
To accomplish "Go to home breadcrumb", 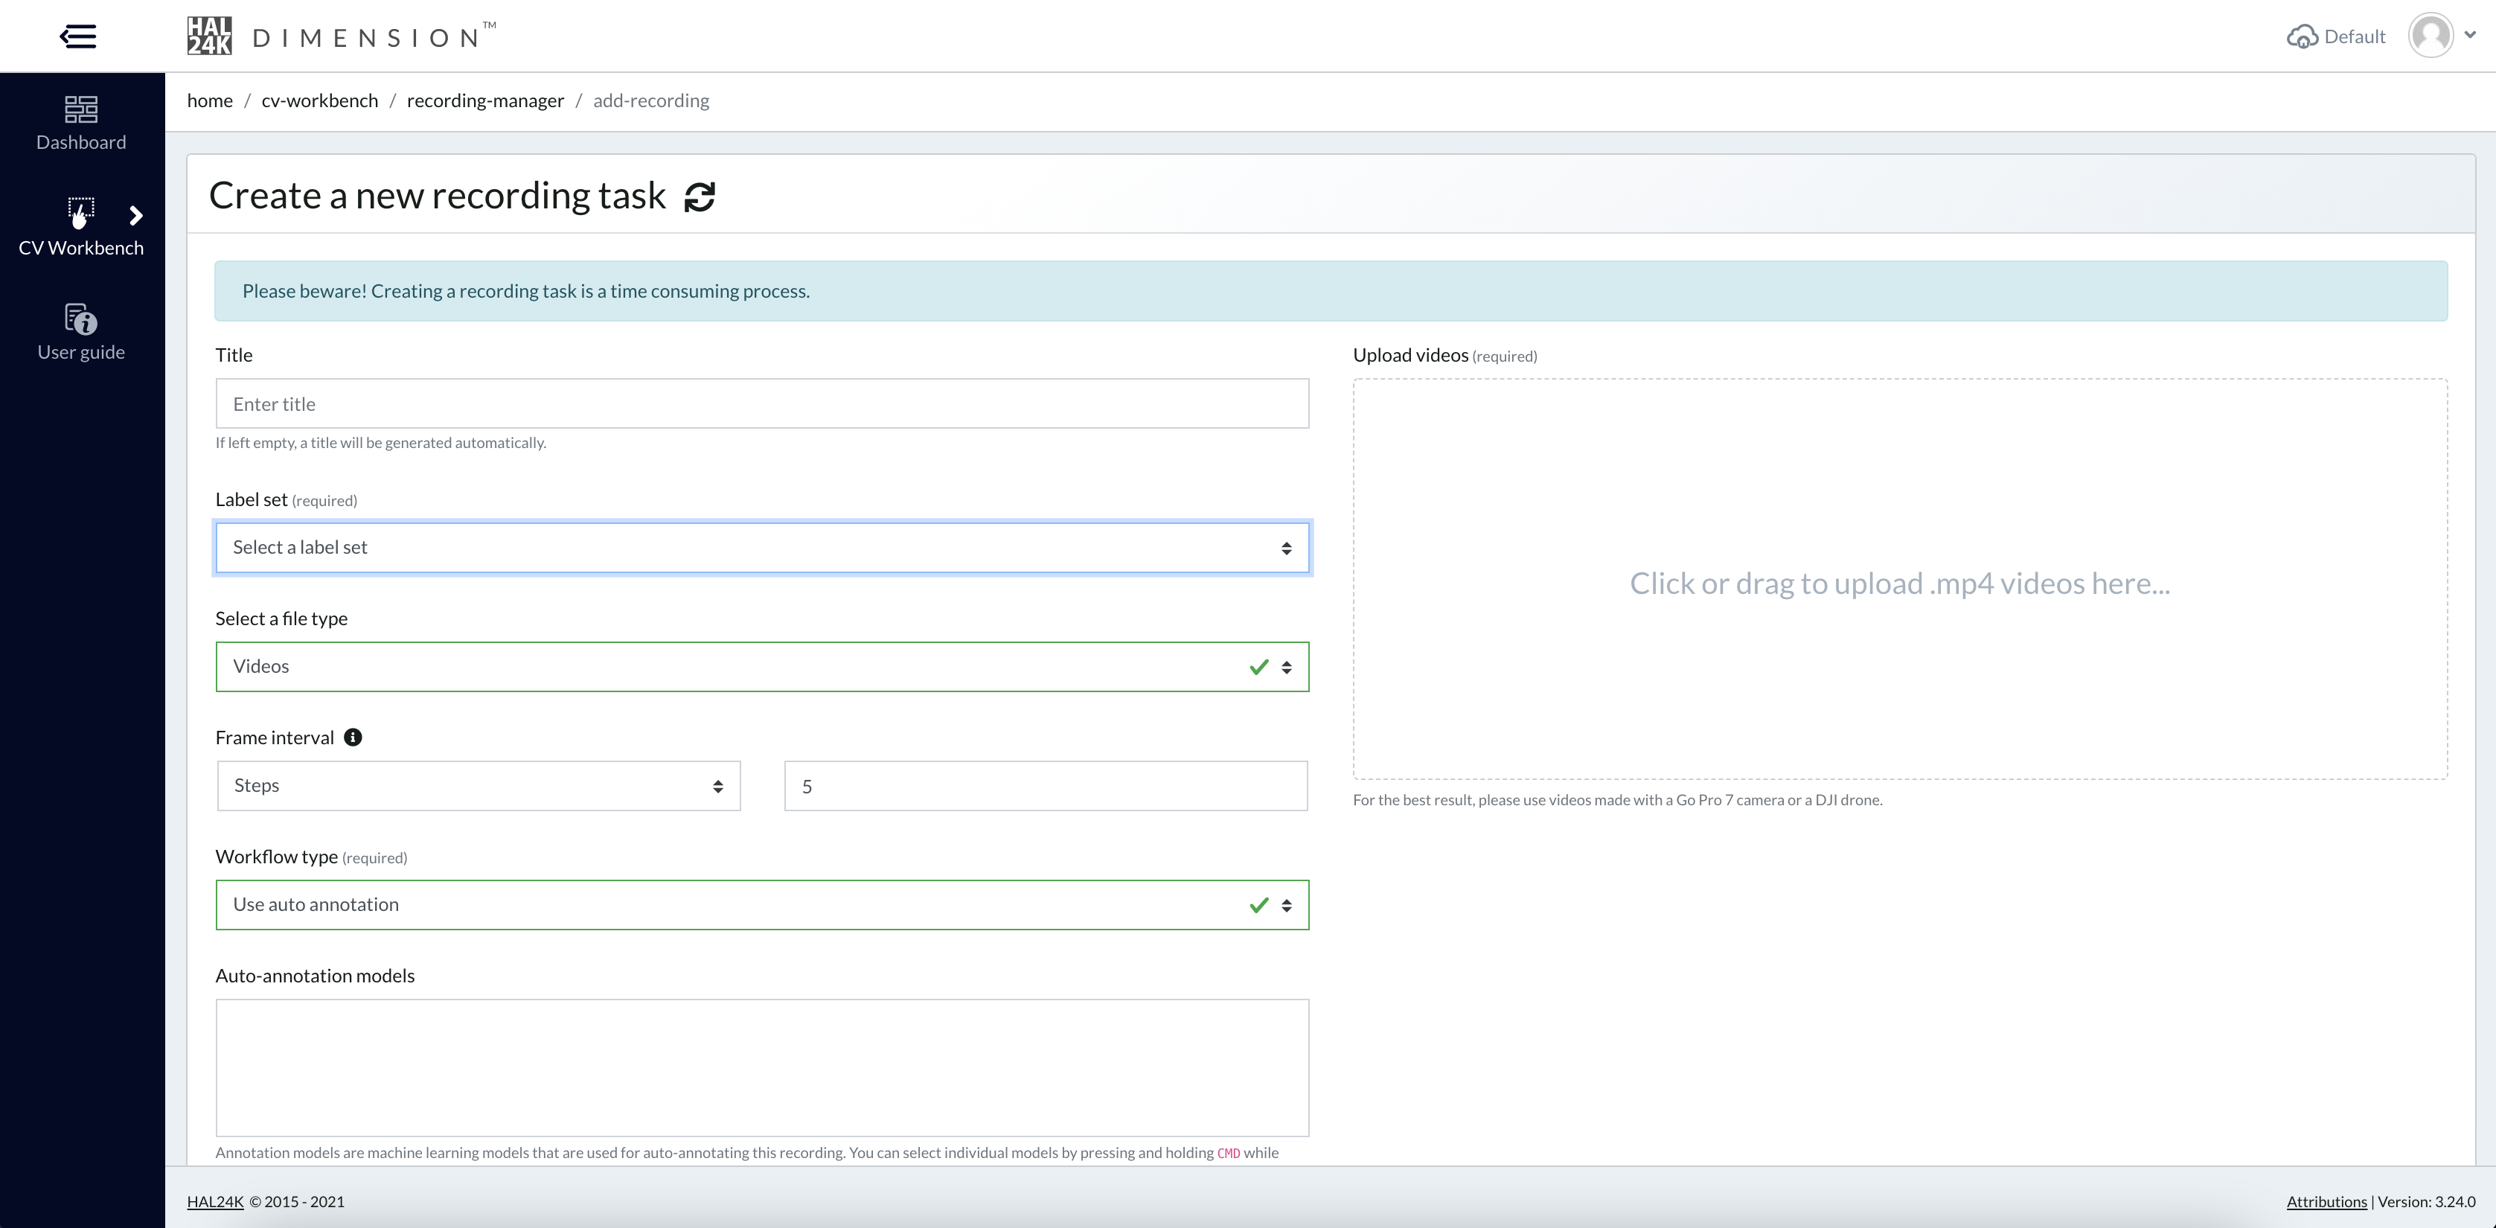I will [x=209, y=100].
